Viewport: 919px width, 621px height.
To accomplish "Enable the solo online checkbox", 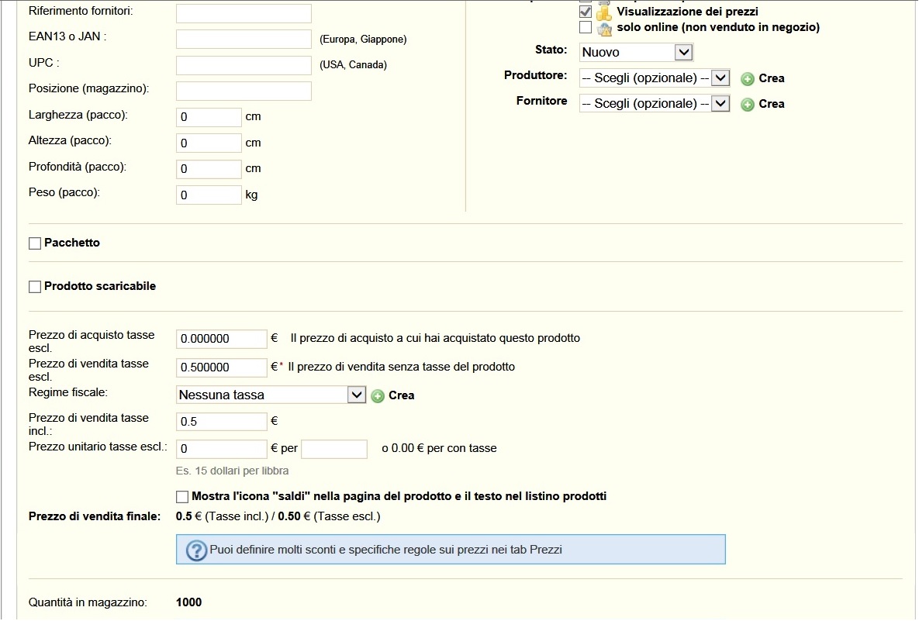I will (x=586, y=28).
